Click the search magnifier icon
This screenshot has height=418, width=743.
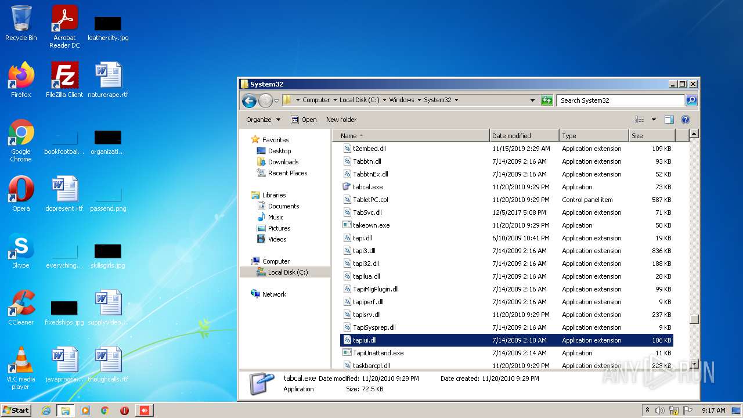691,100
